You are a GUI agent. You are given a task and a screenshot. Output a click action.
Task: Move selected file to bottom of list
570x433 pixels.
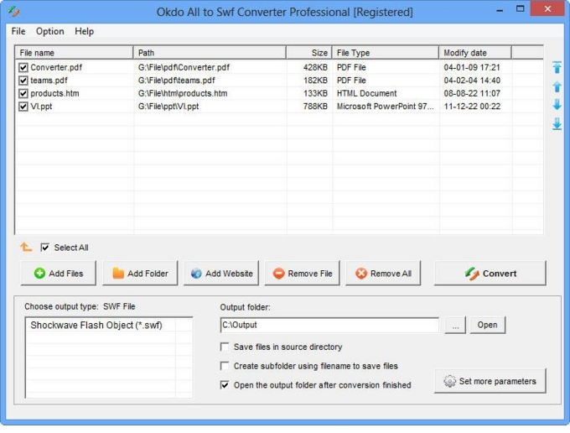557,123
